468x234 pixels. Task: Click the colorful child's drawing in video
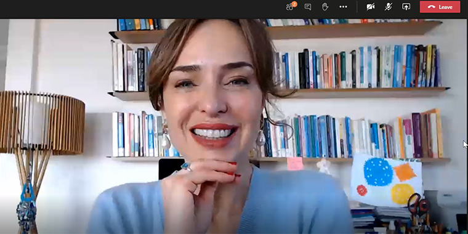tap(387, 180)
